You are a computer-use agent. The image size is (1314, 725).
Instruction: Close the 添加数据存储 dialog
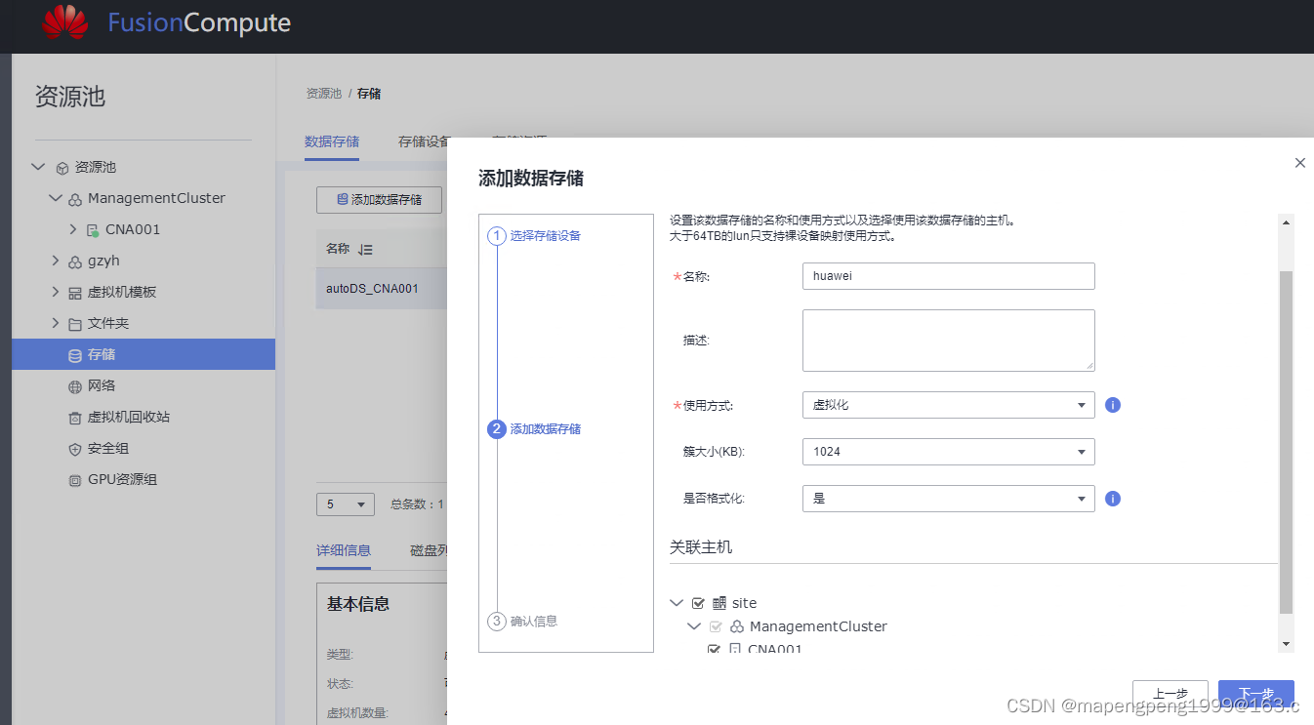[x=1299, y=163]
